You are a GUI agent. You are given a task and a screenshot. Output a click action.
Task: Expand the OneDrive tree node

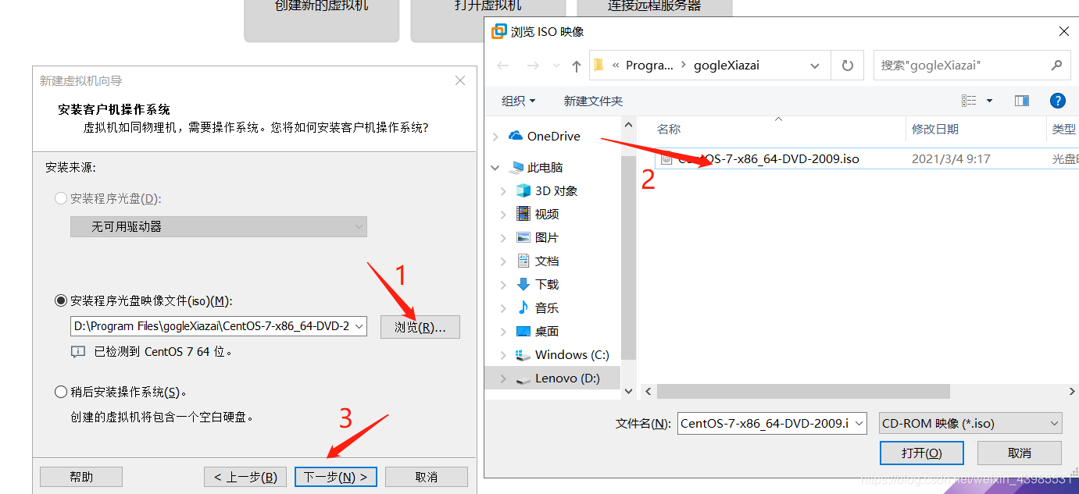coord(495,137)
